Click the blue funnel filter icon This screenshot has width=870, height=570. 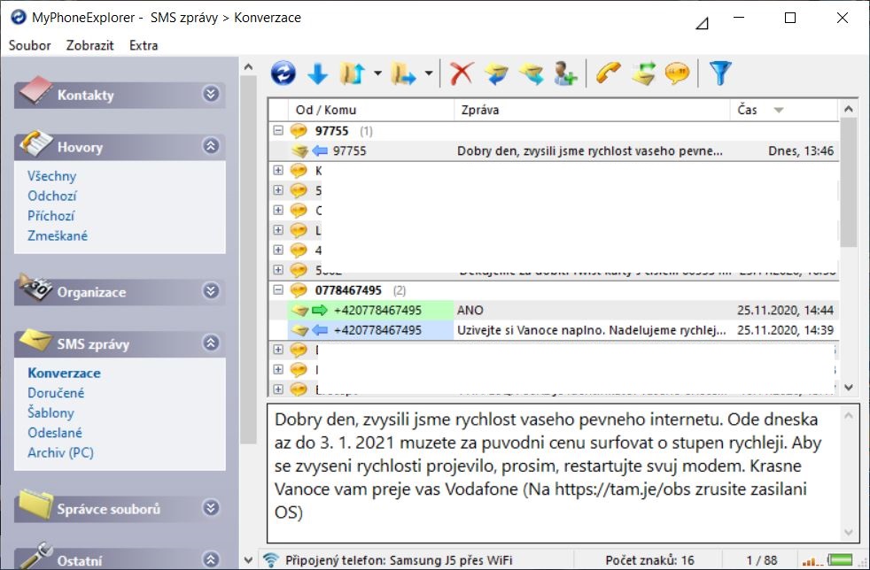[x=721, y=73]
